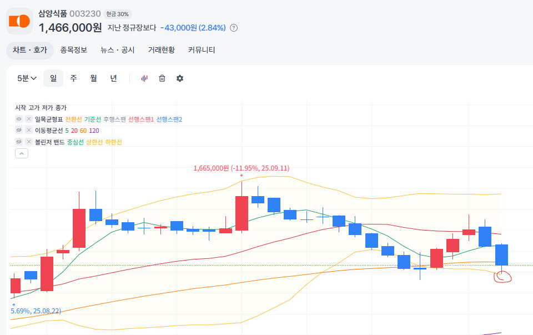Click the Samyang Foods orange logo
533x335 pixels.
coord(19,21)
